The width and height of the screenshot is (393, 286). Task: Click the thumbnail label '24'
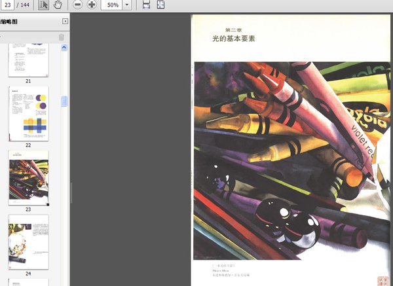[x=28, y=274]
